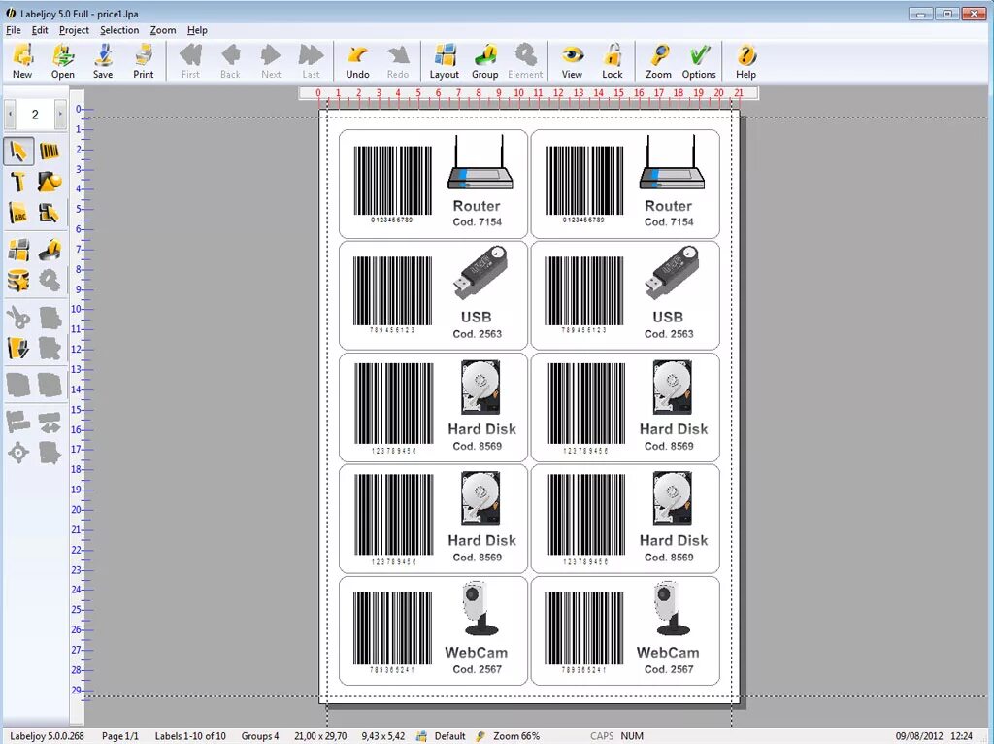Click the magnifier icon beside Zoom 66%
Viewport: 994px width, 744px height.
point(480,736)
